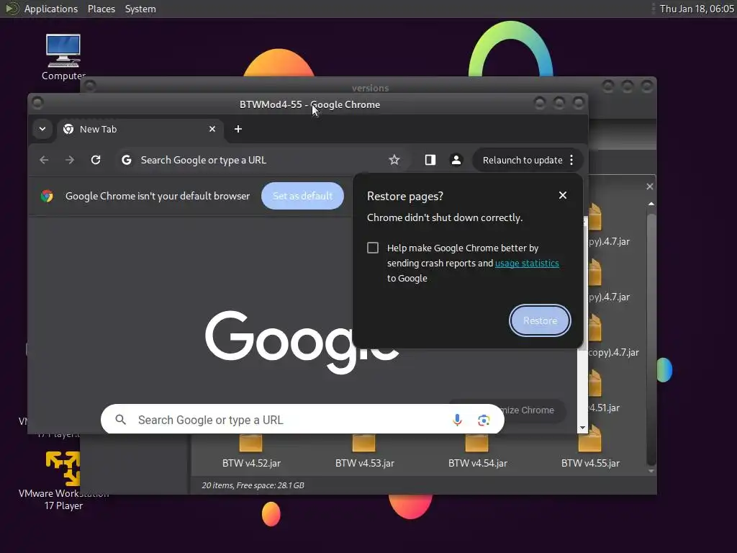Bookmark this tab with the star icon
737x553 pixels.
pos(394,160)
